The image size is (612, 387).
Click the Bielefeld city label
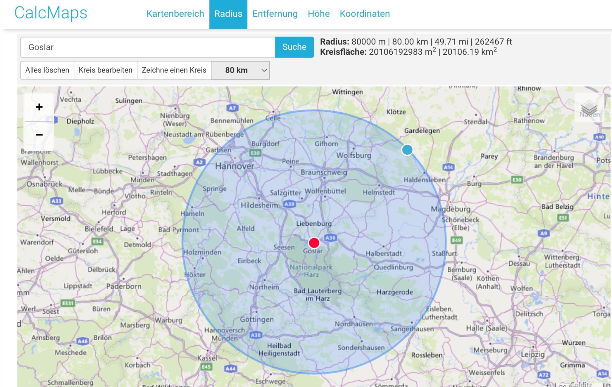[99, 229]
